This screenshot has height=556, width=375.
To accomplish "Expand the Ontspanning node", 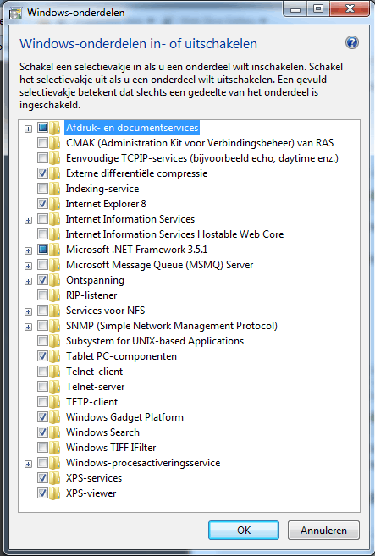I will (x=29, y=282).
